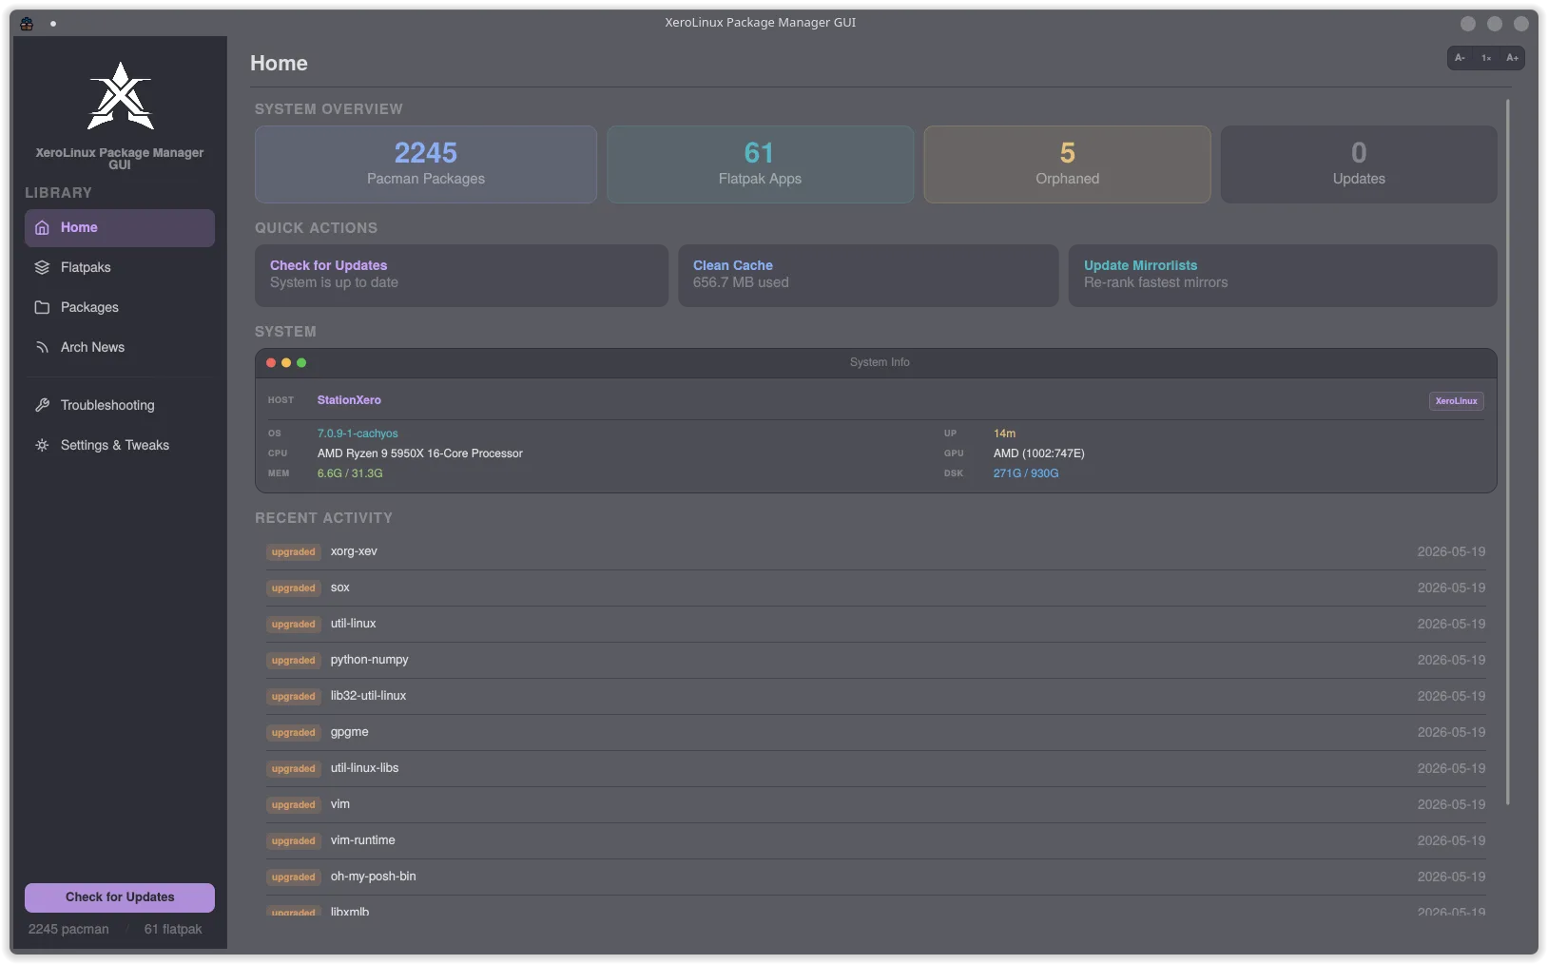Reset font size with 1x button

(1486, 58)
